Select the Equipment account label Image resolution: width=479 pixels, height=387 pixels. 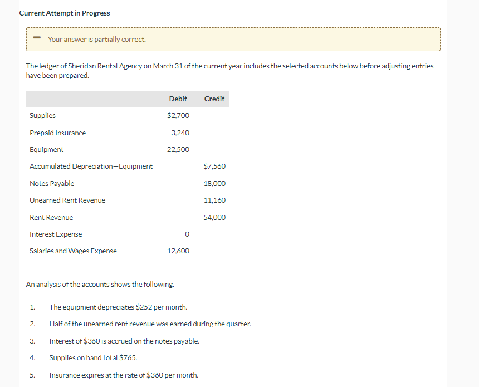coord(46,150)
